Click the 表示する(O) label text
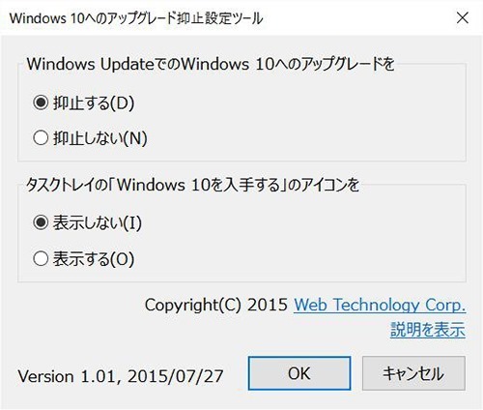Viewport: 483px width, 410px height. (94, 259)
